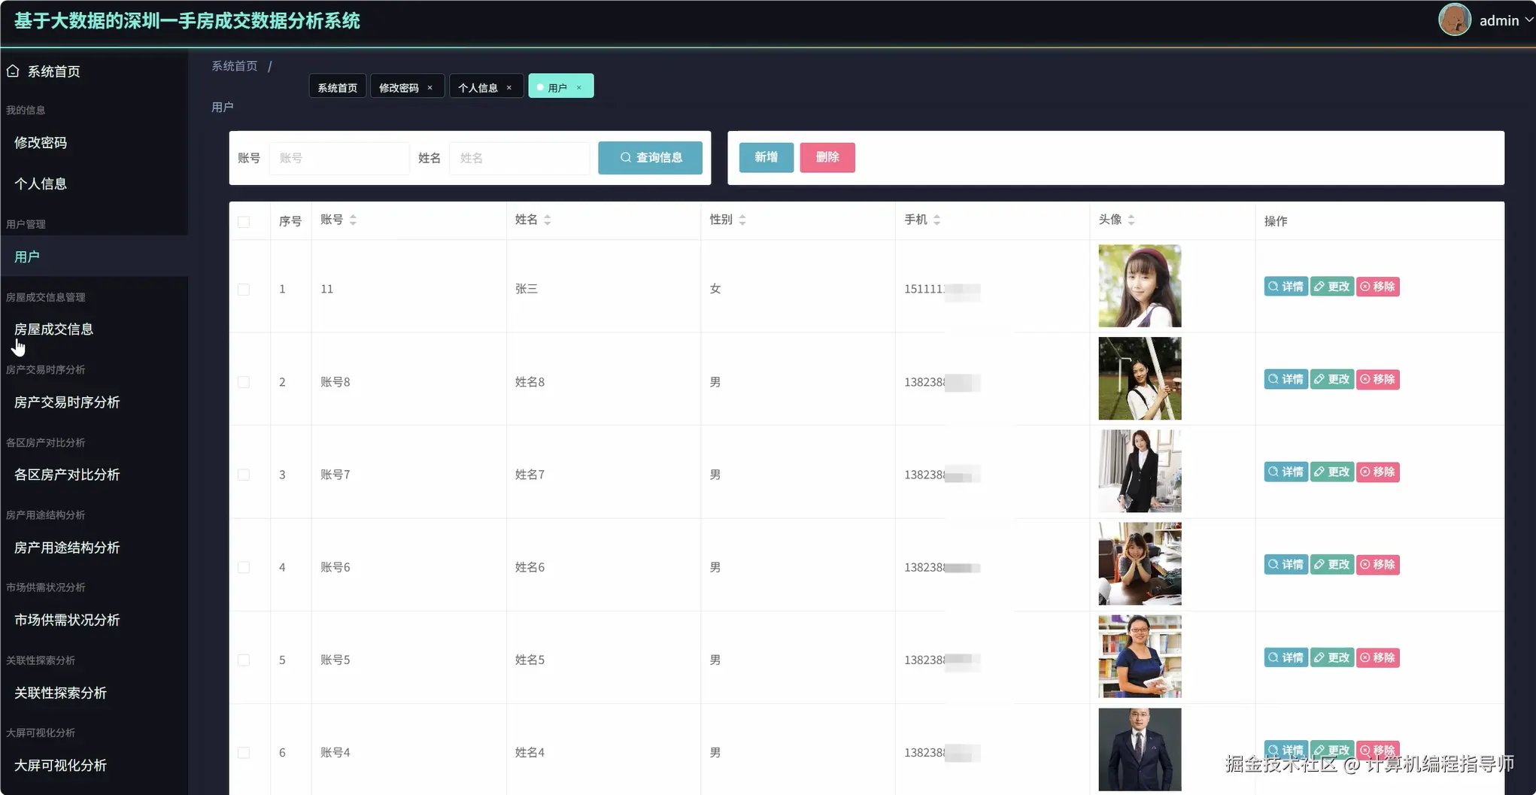Image resolution: width=1536 pixels, height=795 pixels.
Task: Click the 新增 button
Action: coord(766,157)
